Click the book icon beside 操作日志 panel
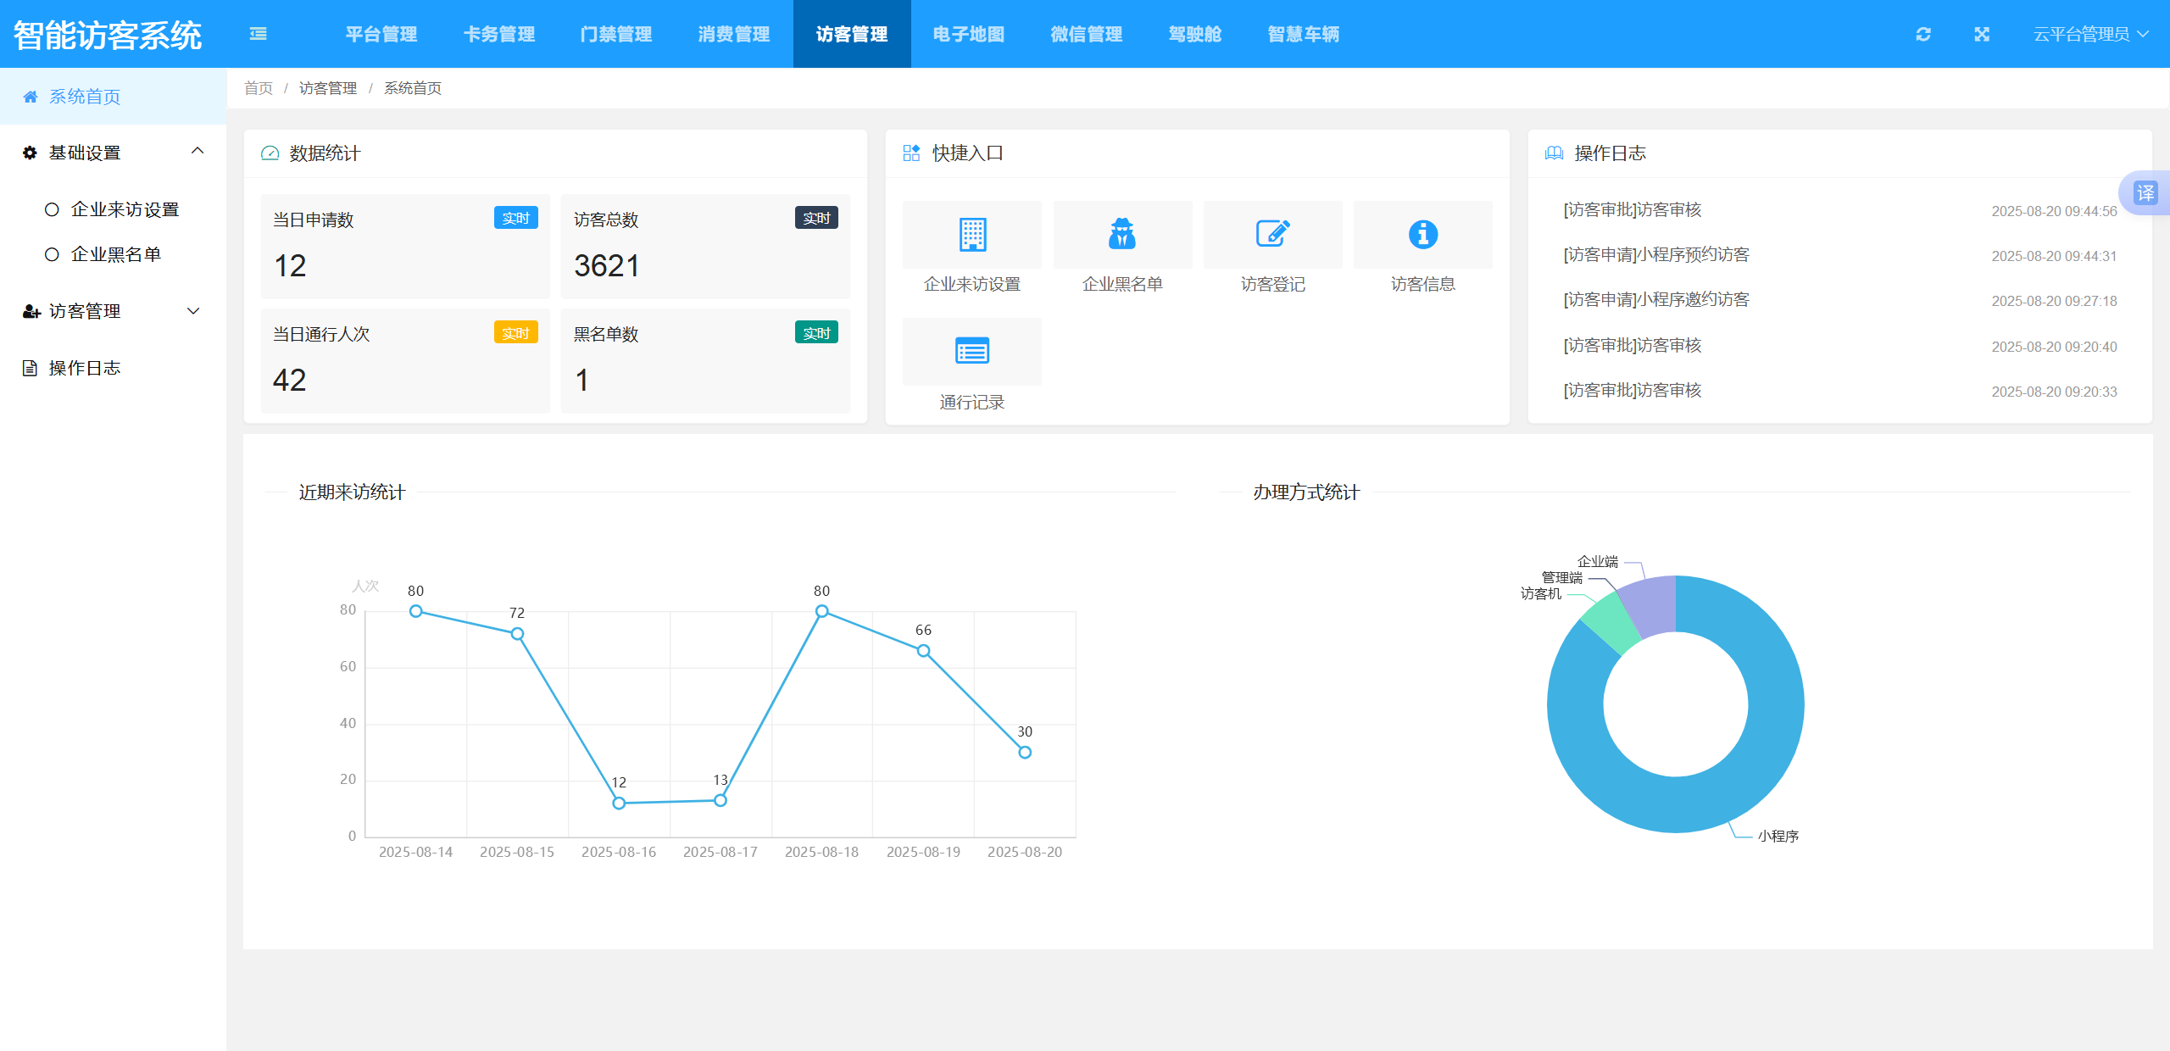Screen dimensions: 2170x1051 pos(1554,153)
